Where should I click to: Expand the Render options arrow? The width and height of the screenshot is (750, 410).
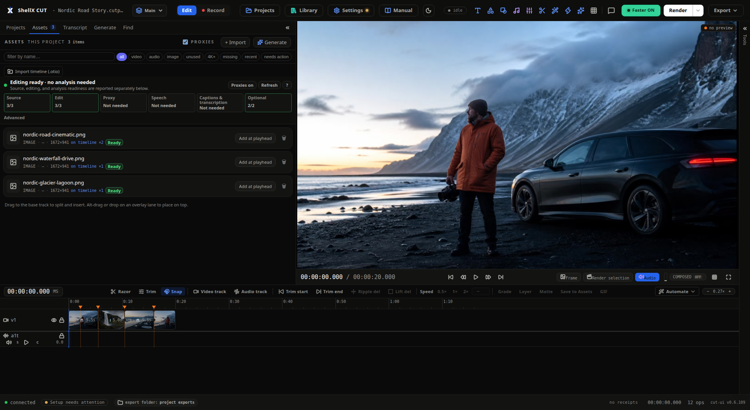point(698,11)
